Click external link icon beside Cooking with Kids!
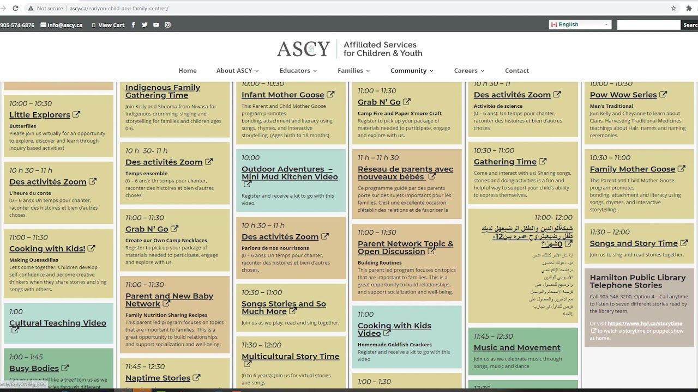 click(91, 248)
